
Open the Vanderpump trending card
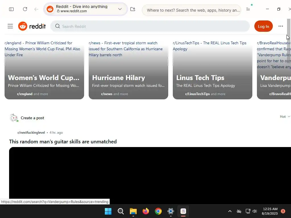274,70
